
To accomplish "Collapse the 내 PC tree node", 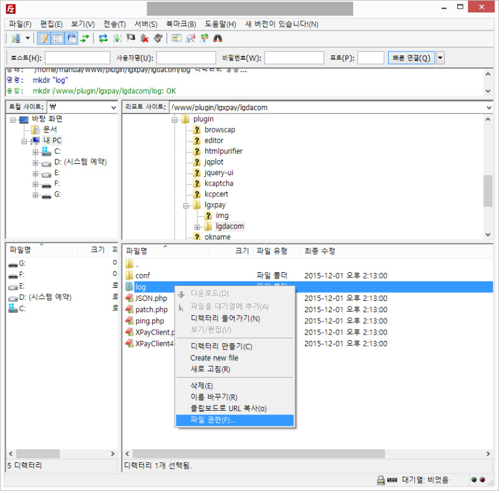I will [24, 141].
